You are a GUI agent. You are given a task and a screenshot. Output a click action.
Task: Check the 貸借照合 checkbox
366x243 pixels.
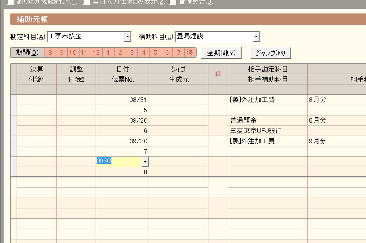pos(172,2)
